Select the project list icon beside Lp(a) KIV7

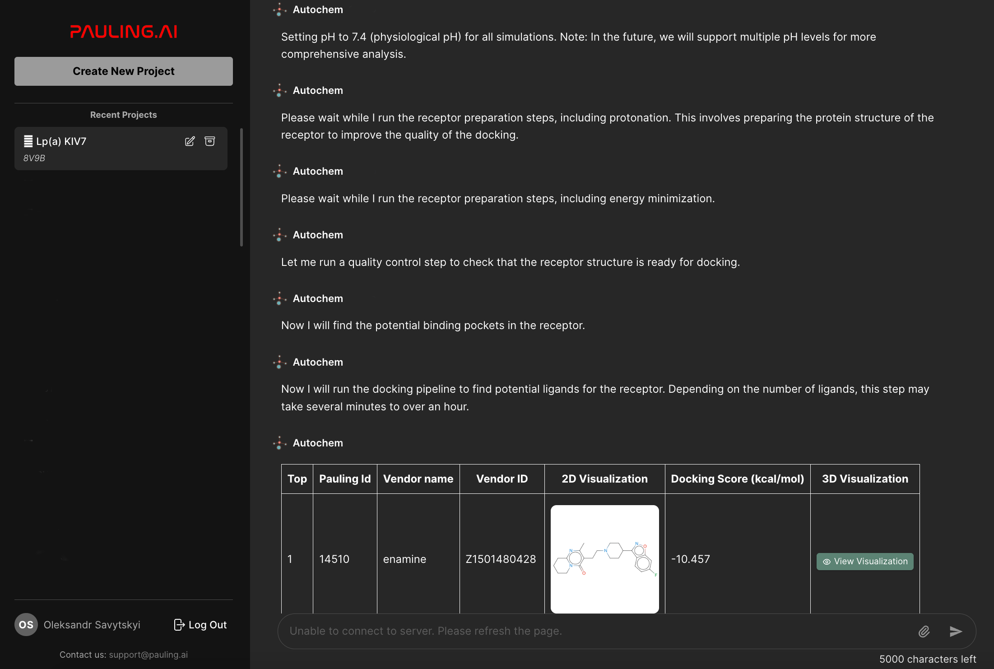pos(28,141)
